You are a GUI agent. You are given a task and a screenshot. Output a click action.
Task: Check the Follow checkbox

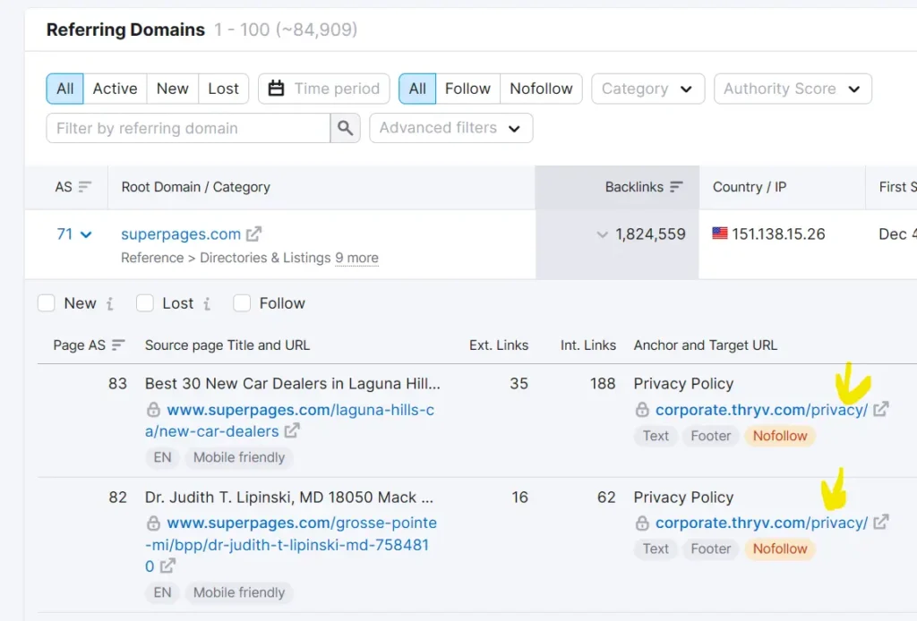(x=242, y=303)
